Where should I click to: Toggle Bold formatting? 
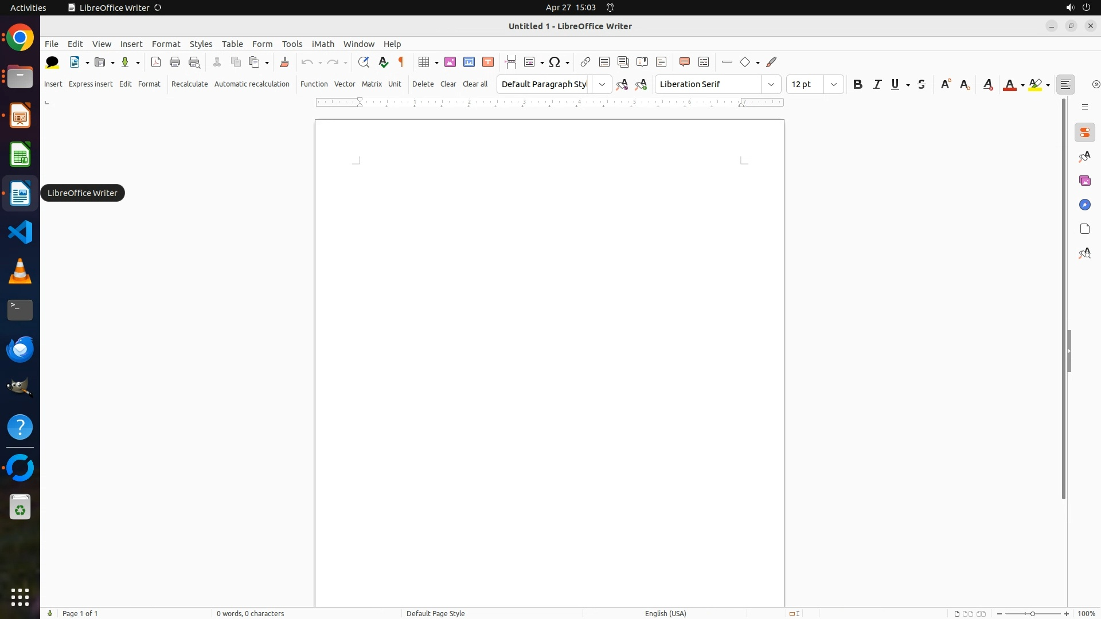tap(857, 84)
